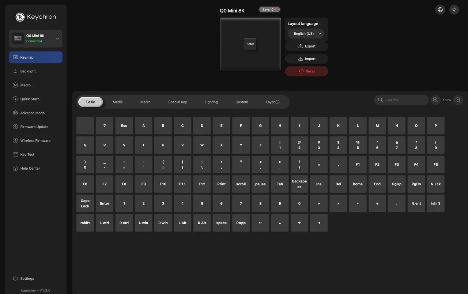Click the Reset button
This screenshot has width=468, height=294.
point(306,71)
